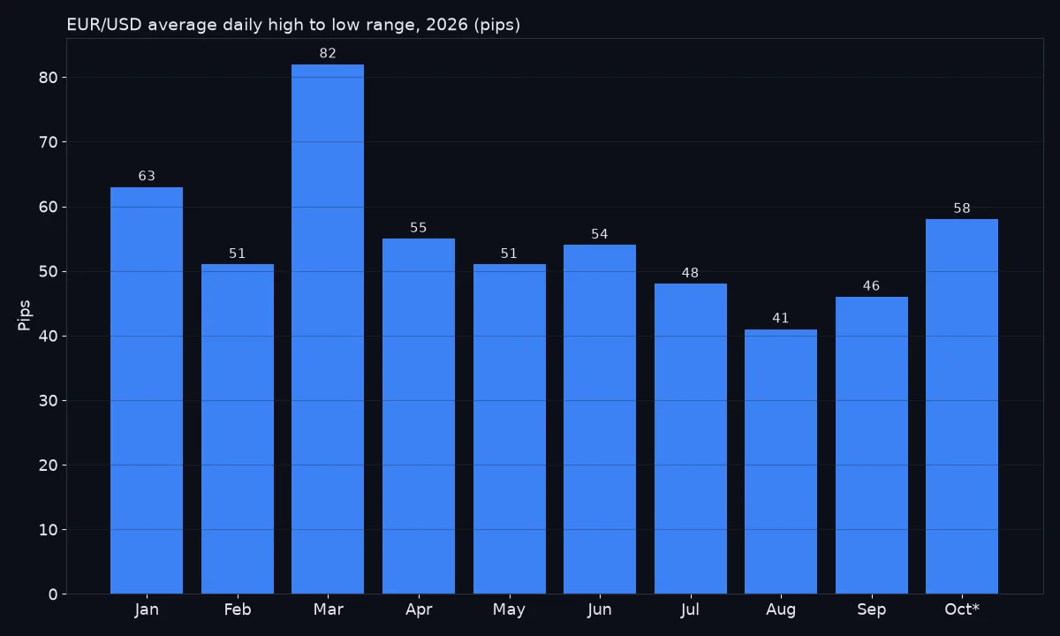Select the Apr bar in the chart
1060x636 pixels.
coord(419,416)
